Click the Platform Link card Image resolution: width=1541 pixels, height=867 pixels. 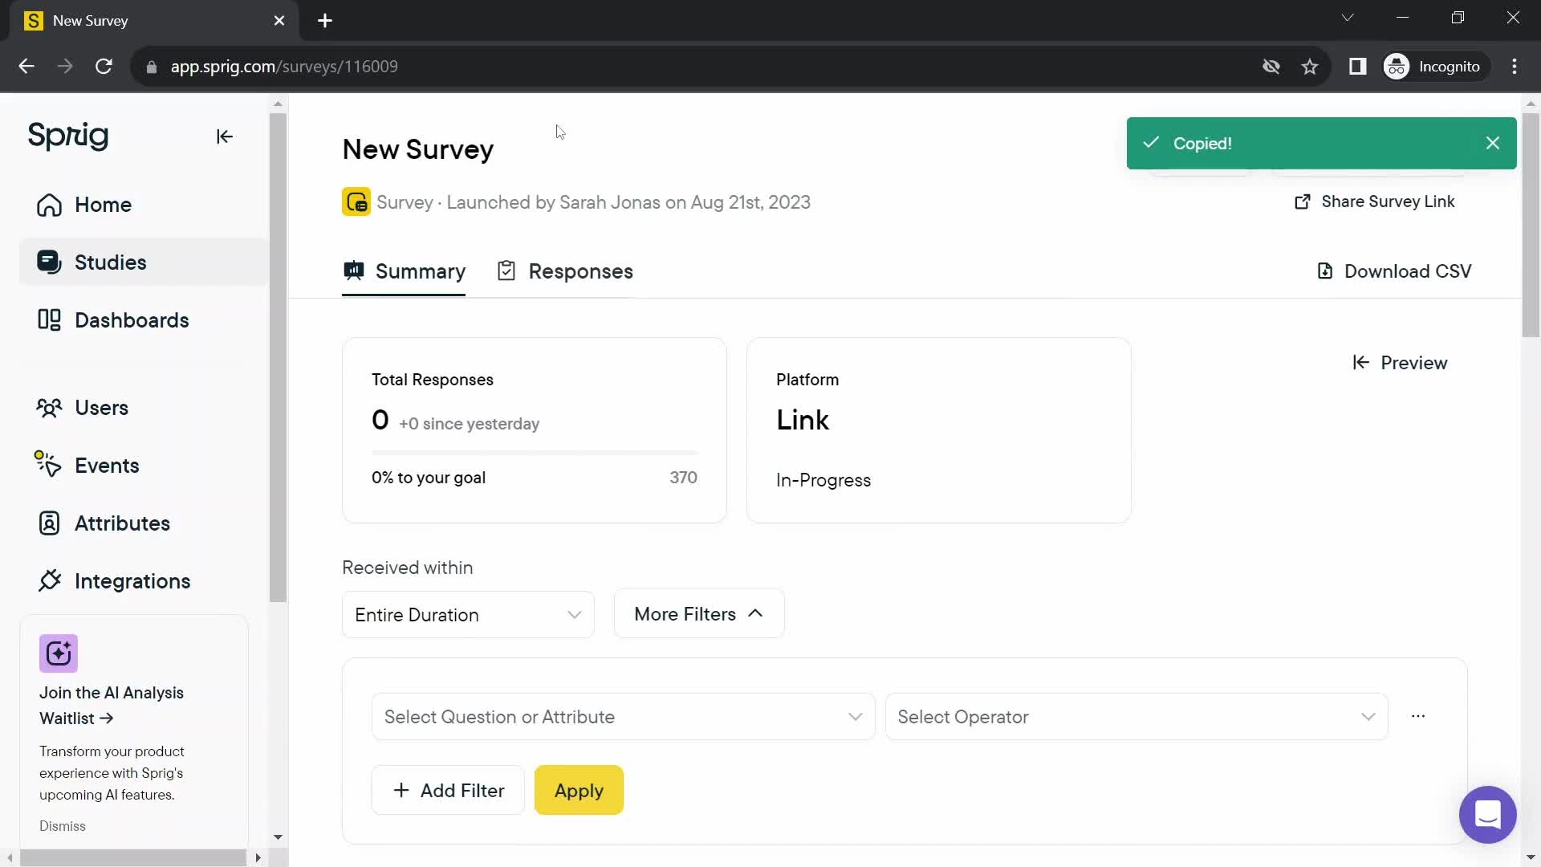(x=939, y=430)
